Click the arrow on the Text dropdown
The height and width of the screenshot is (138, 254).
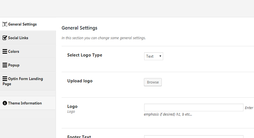pos(160,56)
